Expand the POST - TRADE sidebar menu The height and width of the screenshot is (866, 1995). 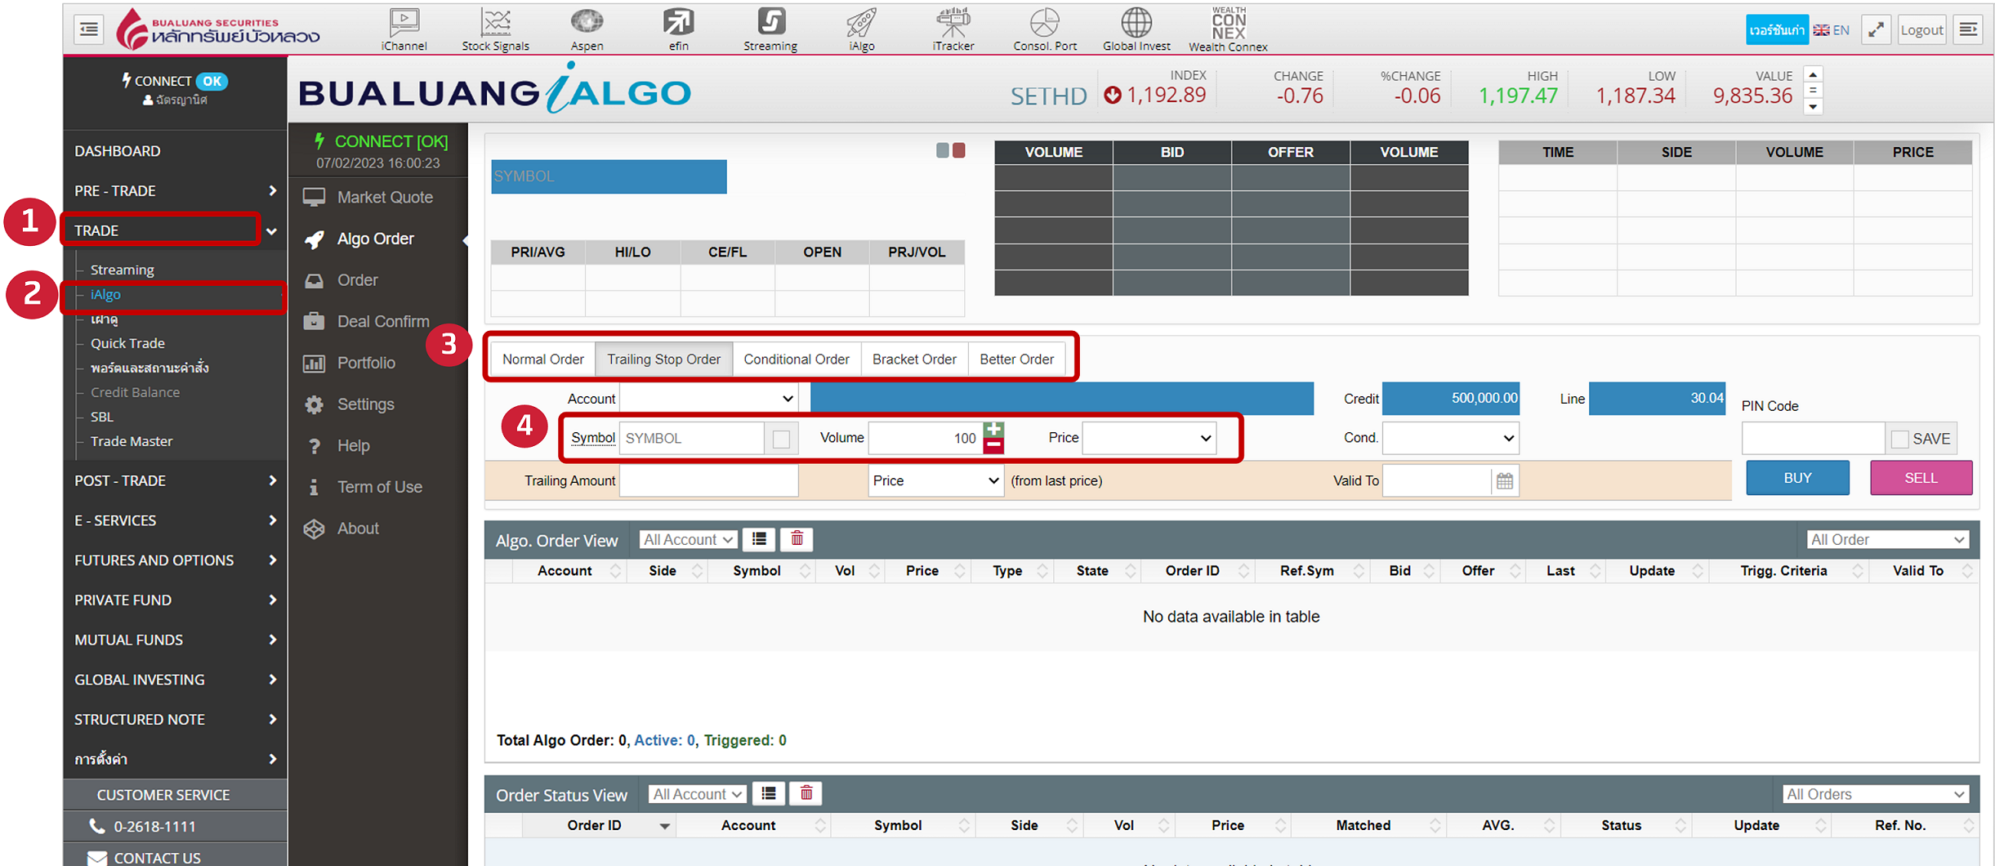coord(175,480)
